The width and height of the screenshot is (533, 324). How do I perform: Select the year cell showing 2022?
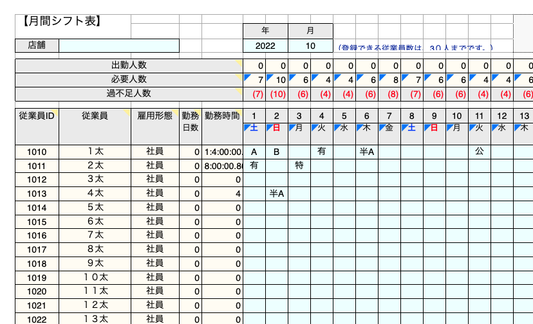point(265,46)
